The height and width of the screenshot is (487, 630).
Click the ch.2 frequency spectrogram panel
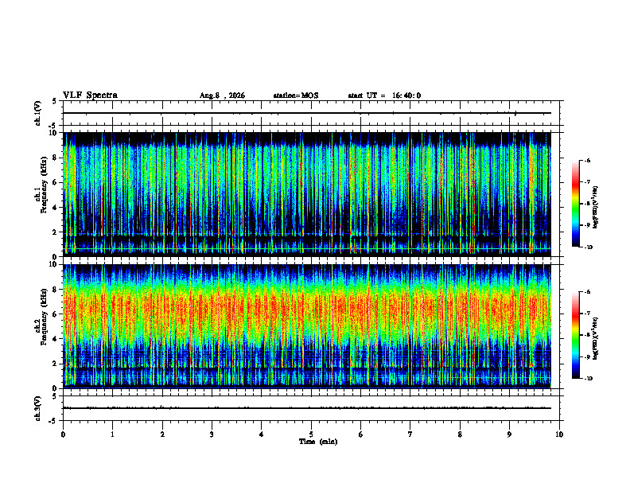(x=307, y=326)
